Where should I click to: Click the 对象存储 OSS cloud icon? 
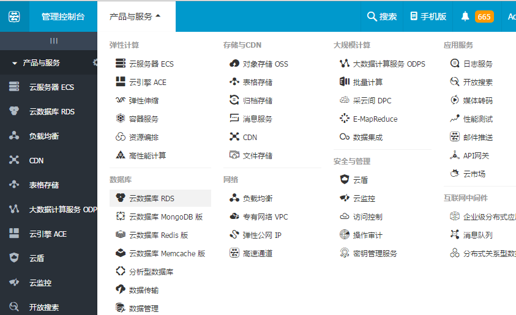(x=234, y=63)
